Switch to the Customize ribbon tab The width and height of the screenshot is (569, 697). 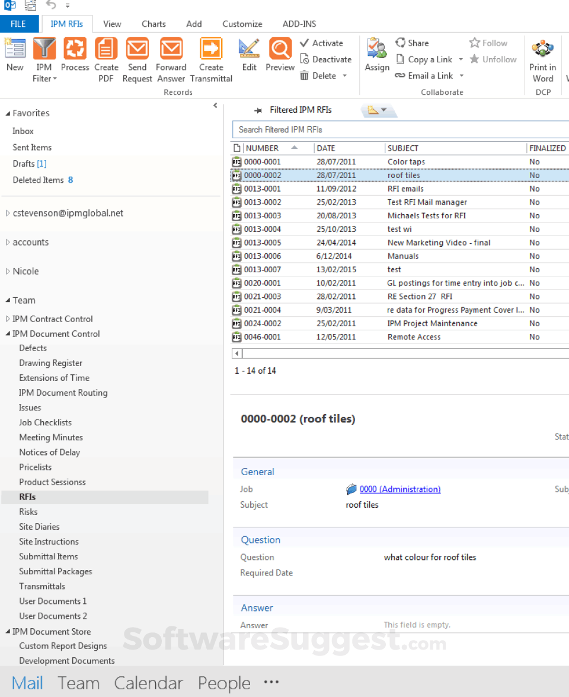[242, 24]
